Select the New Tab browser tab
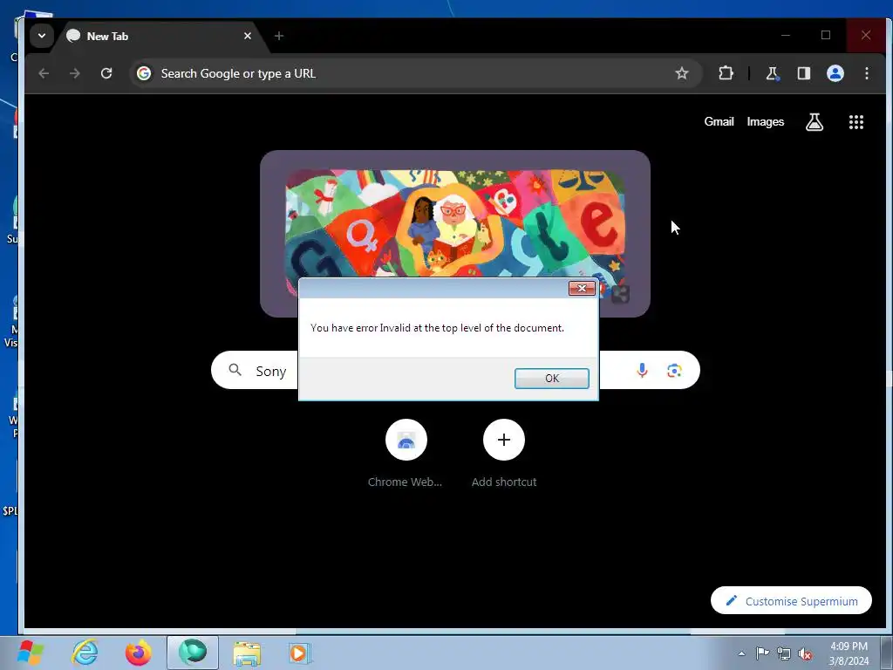Screen dimensions: 893x670 tap(160, 36)
